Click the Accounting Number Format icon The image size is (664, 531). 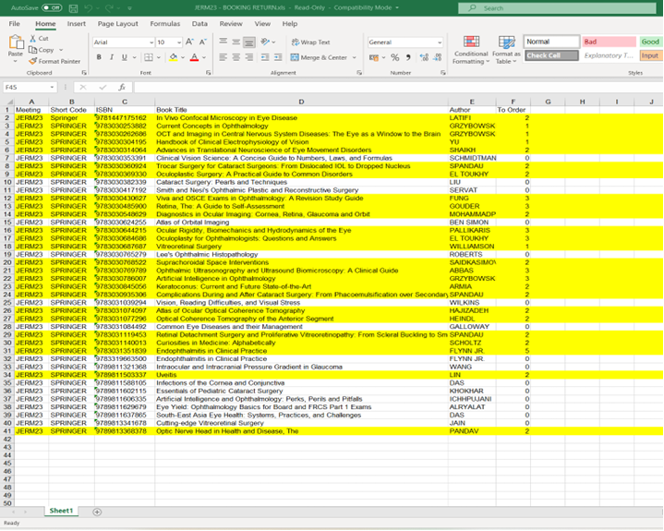373,57
